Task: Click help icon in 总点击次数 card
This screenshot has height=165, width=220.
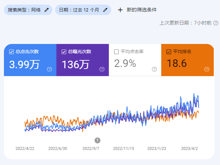Action: coord(50,69)
